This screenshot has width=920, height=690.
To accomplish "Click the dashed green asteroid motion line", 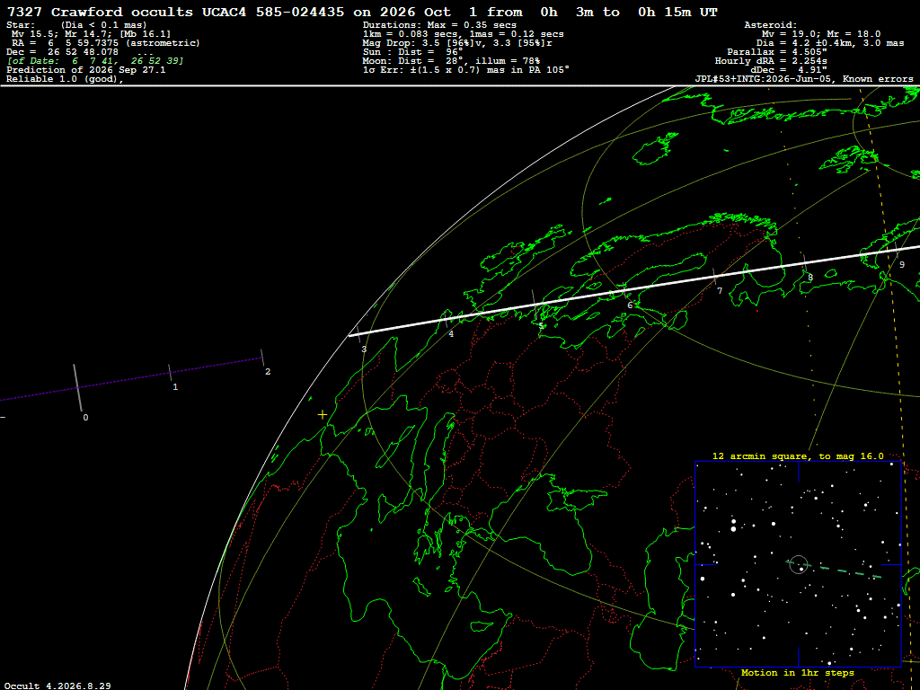I will (835, 570).
